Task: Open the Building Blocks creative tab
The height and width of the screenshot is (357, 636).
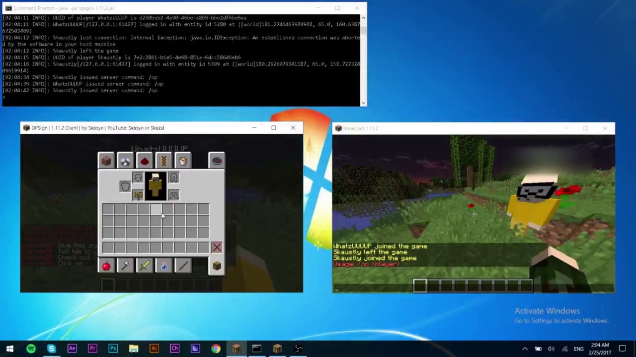Action: pyautogui.click(x=106, y=160)
